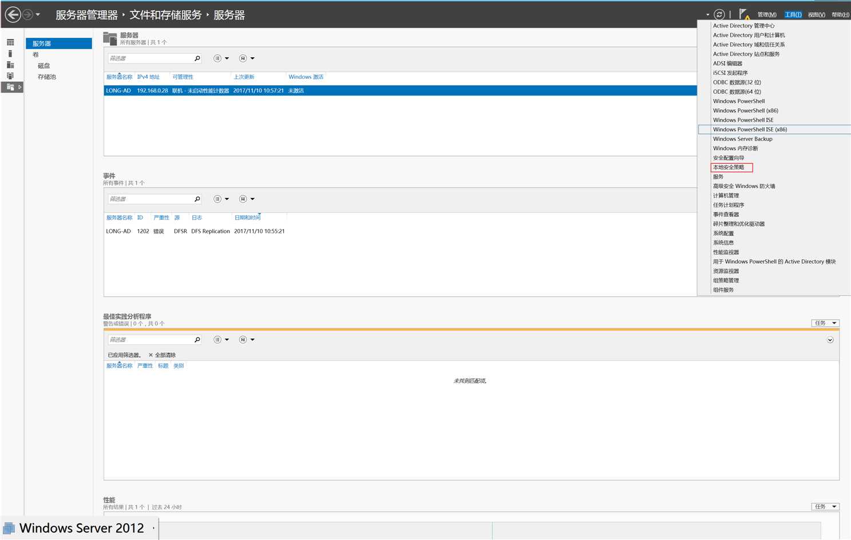Open the Performance tile 任务 dropdown
Screen dimensions: 851x540
(x=825, y=506)
